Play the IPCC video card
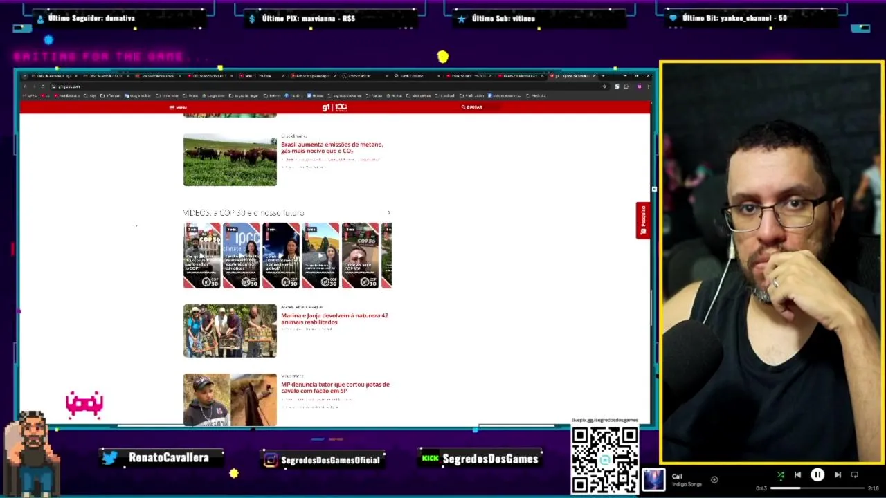 242,255
